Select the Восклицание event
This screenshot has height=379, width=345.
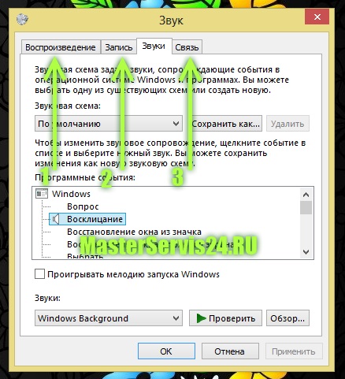(95, 219)
